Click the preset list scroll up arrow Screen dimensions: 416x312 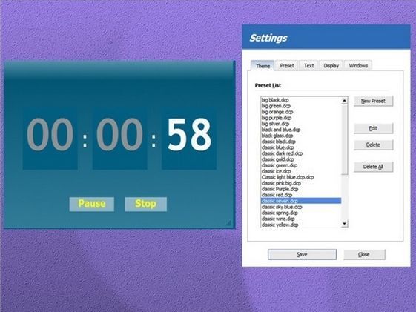tap(344, 100)
